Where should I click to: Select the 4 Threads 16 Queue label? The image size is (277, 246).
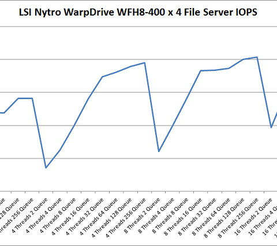point(71,217)
